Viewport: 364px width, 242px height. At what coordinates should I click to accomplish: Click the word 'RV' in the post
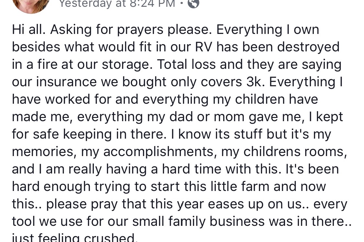tap(204, 47)
